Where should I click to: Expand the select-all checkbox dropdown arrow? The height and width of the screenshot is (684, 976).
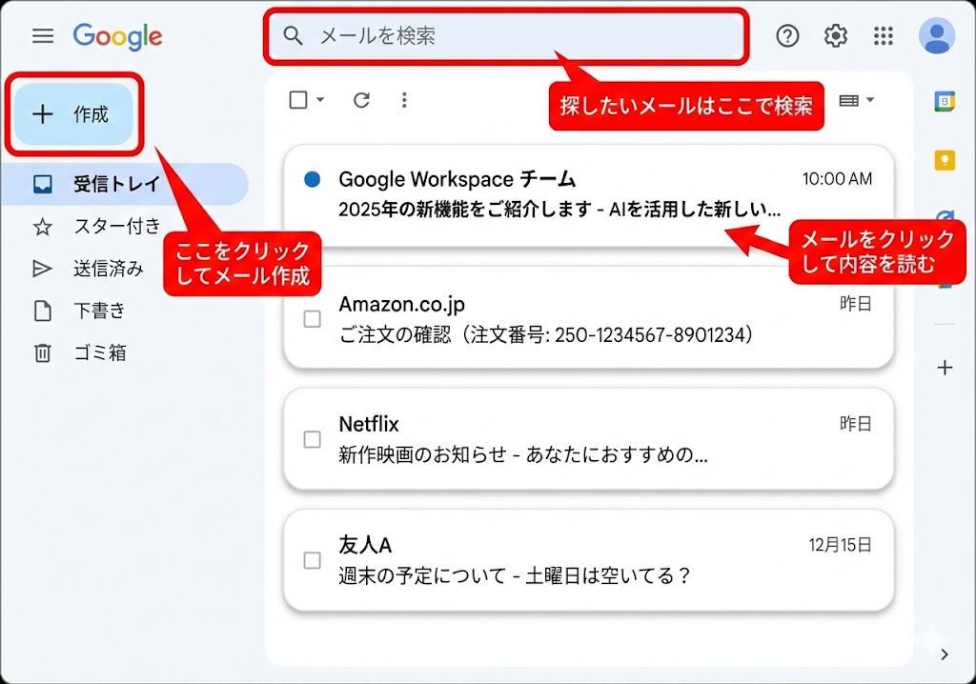coord(320,100)
